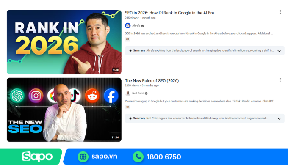The height and width of the screenshot is (165, 288).
Task: Expand the Neil Patel video summary chevron
Action: tap(279, 118)
